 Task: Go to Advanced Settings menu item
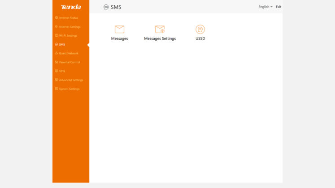[71, 80]
